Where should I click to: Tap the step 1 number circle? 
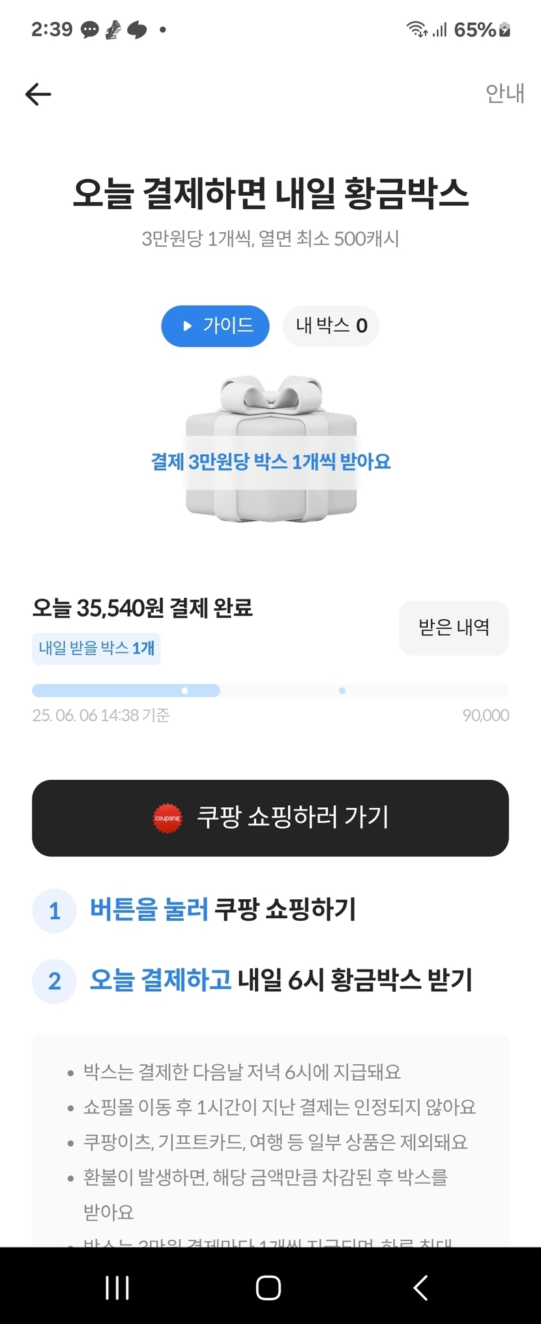tap(55, 911)
